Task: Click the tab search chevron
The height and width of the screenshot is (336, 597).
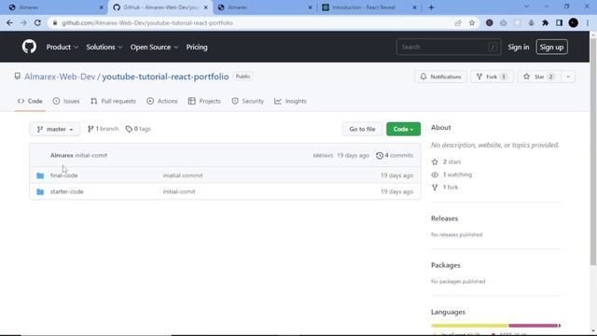Action: pos(526,7)
